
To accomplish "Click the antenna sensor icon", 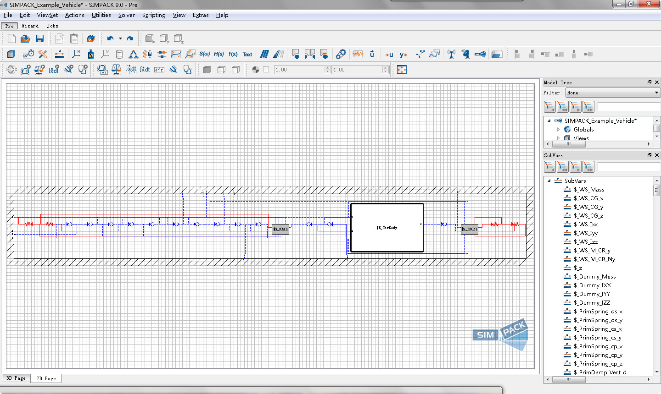I will click(x=451, y=55).
